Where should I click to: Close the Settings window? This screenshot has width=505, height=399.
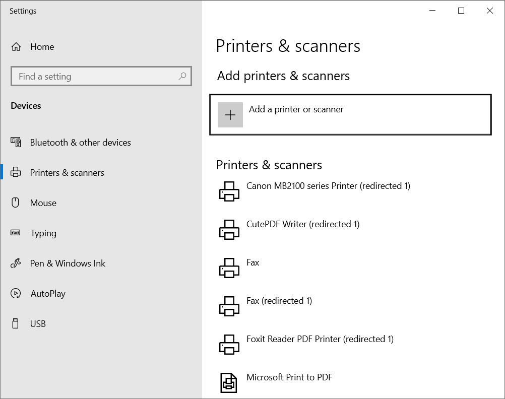[x=490, y=11]
